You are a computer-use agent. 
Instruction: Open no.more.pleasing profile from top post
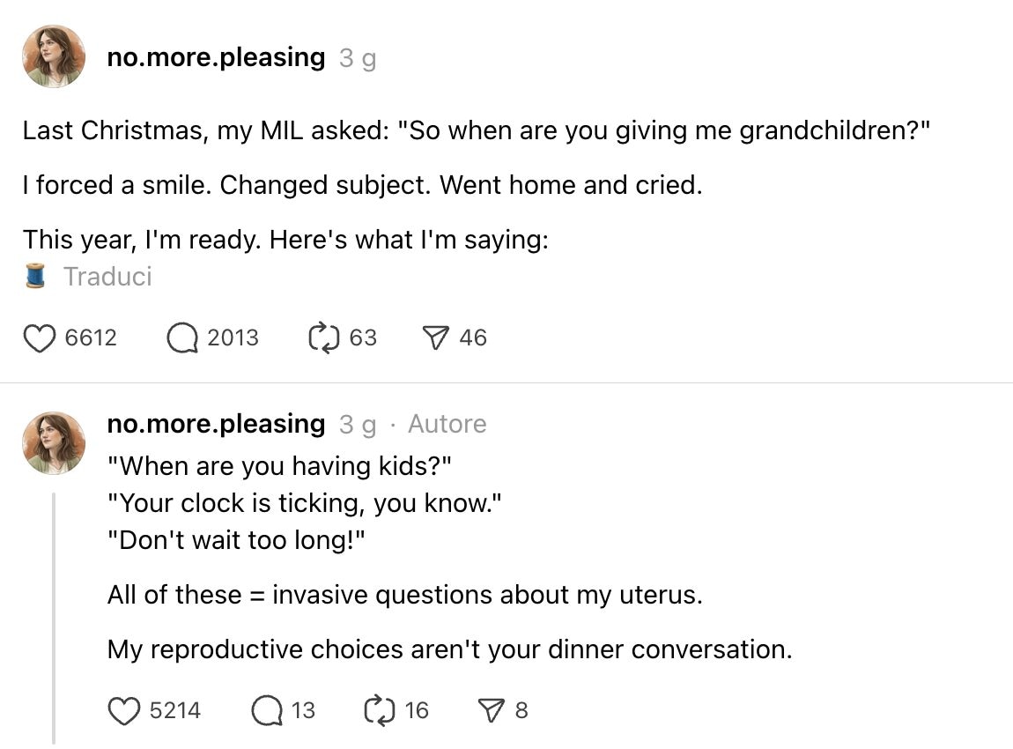[216, 57]
